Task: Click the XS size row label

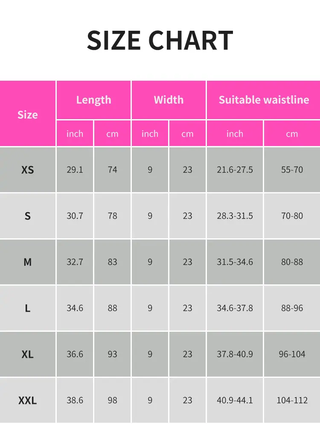Action: (27, 170)
